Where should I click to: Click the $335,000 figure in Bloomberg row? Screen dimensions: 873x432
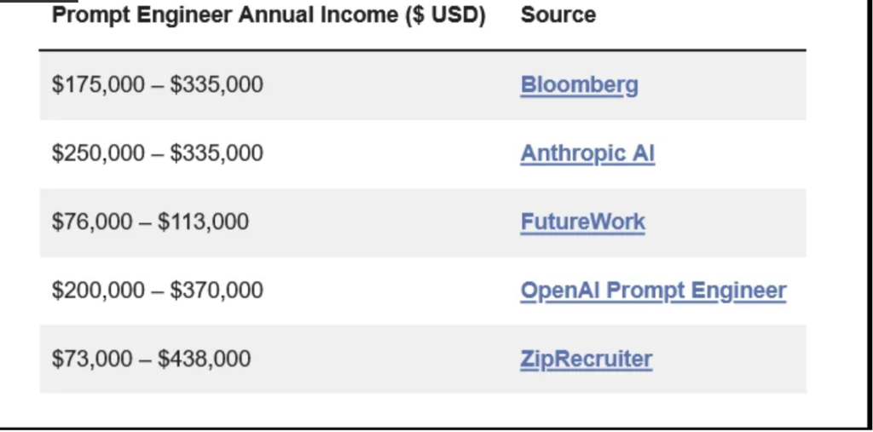[x=217, y=85]
